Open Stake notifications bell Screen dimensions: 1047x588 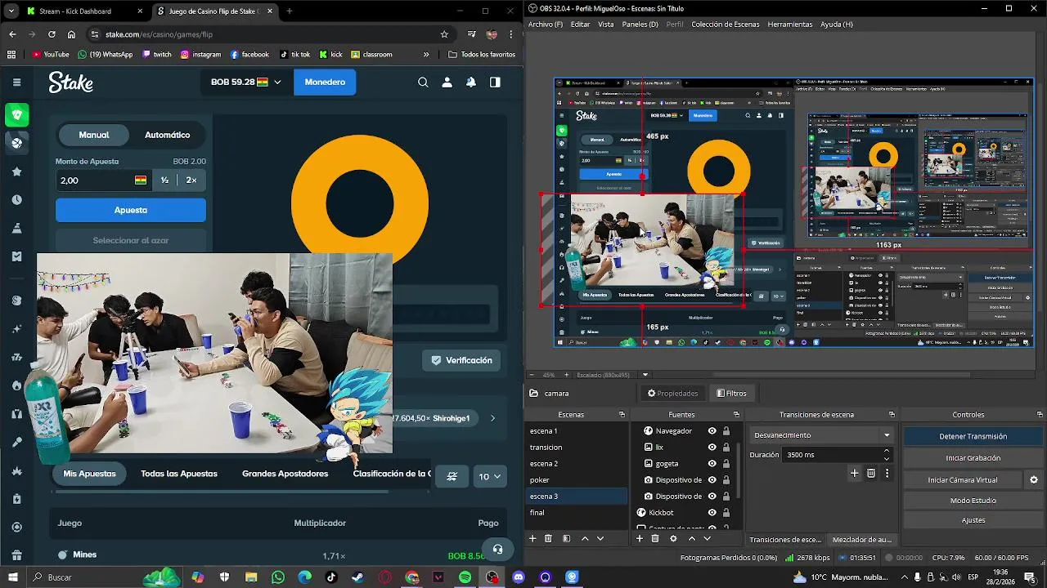471,82
